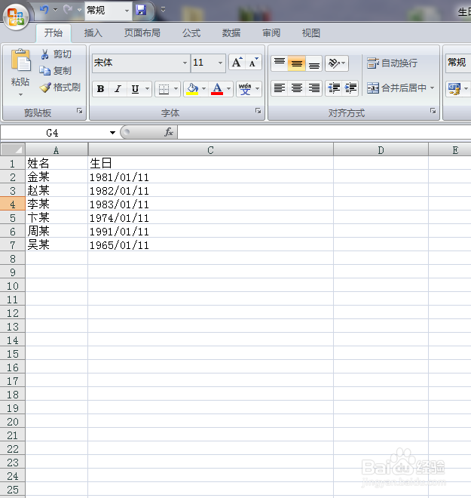Open the 剪贴板 group dialog launcher

point(79,111)
